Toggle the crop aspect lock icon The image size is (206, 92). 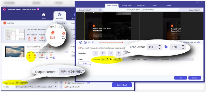click(111, 59)
